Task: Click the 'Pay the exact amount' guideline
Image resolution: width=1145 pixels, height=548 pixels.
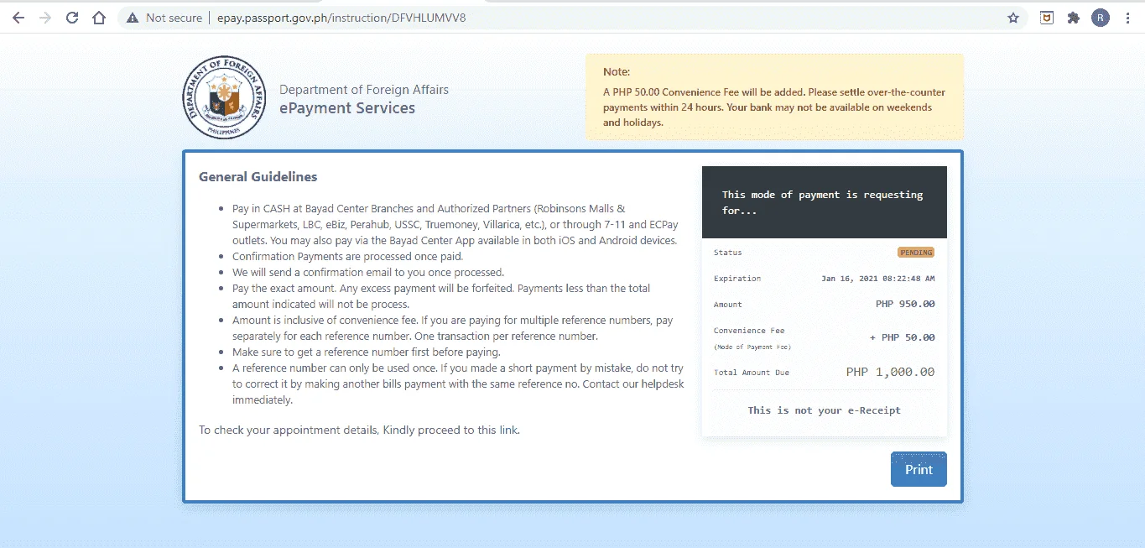Action: pyautogui.click(x=441, y=296)
